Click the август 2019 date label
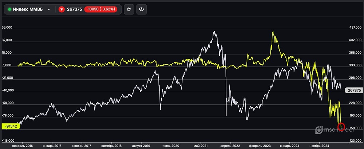This screenshot has height=149, width=364. pos(141,146)
